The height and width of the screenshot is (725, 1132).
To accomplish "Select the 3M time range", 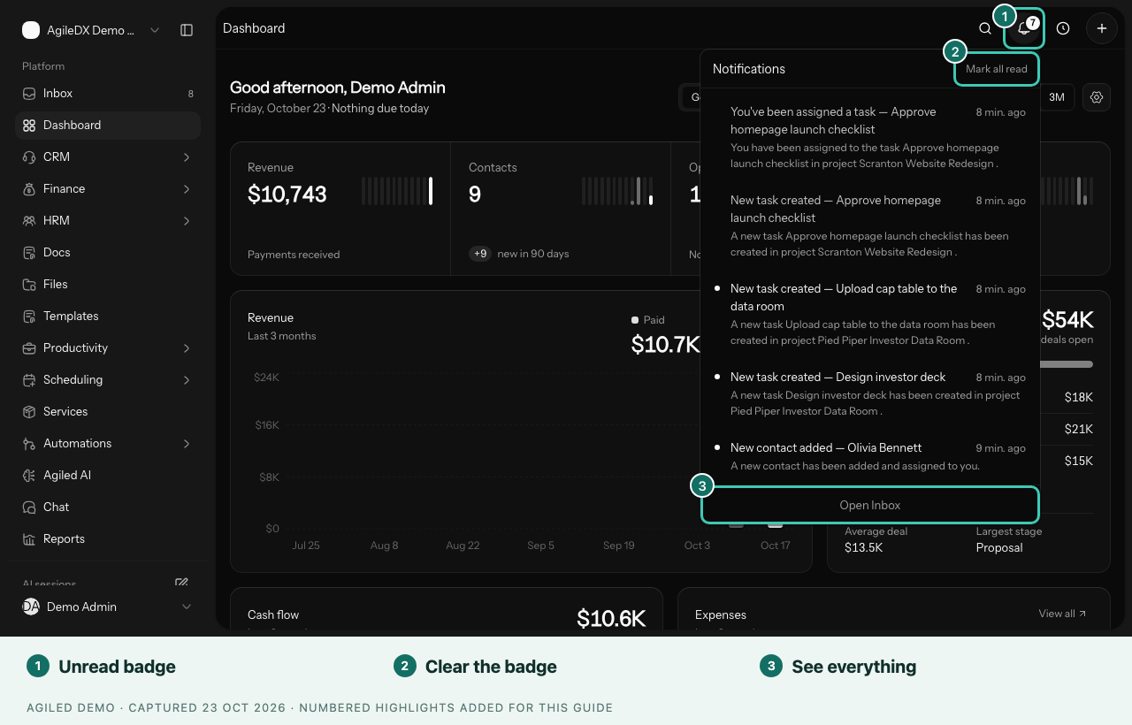I will click(1057, 97).
